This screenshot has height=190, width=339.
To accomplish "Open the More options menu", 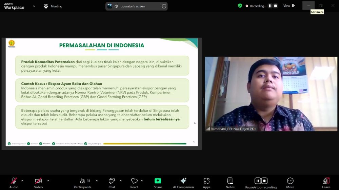I will click(x=290, y=183).
